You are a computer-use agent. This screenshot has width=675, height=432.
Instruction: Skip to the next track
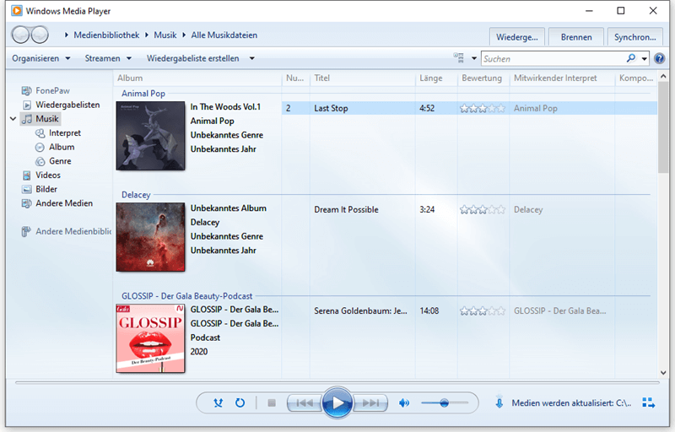(x=370, y=402)
